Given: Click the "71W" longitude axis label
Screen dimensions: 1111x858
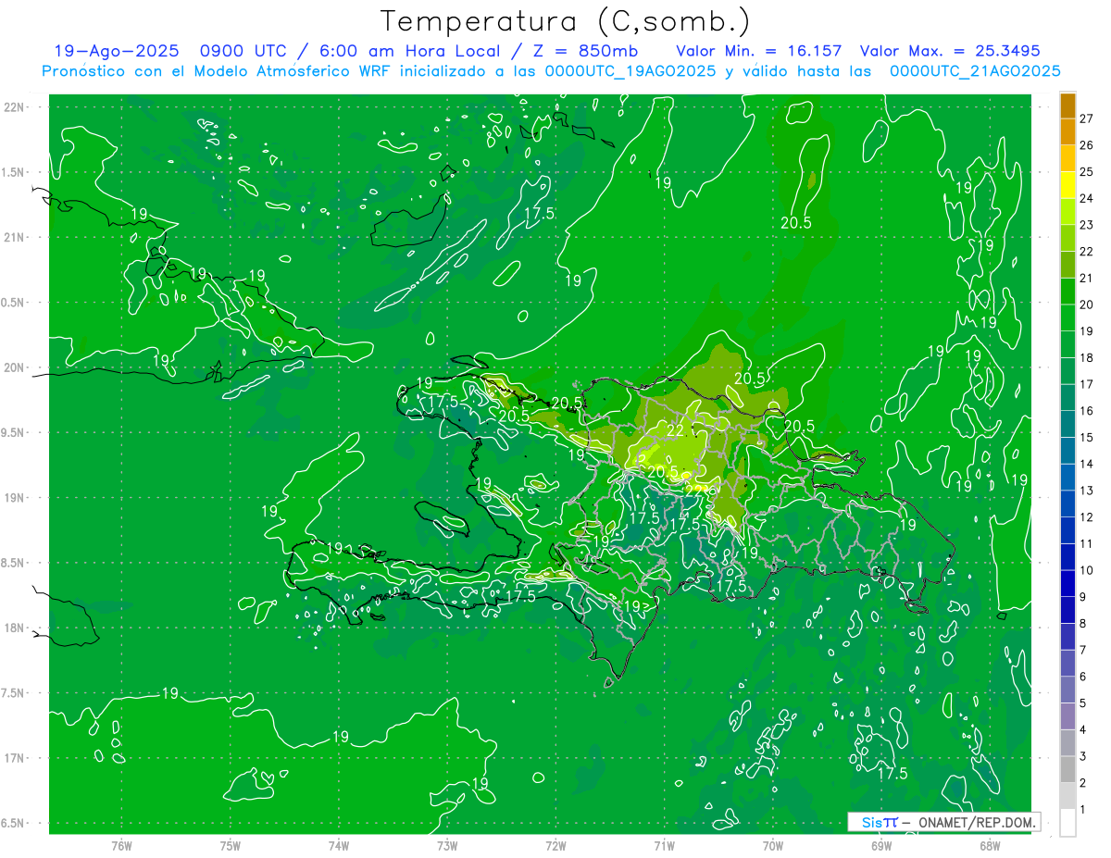Looking at the screenshot, I should coord(664,846).
